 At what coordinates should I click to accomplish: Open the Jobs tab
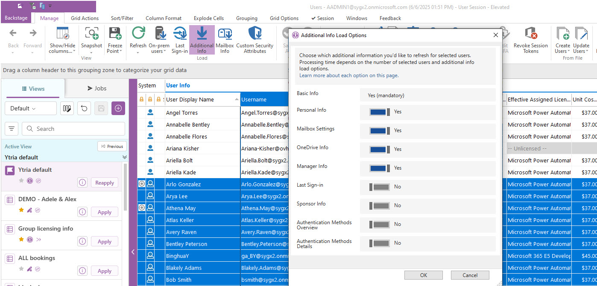tap(97, 88)
